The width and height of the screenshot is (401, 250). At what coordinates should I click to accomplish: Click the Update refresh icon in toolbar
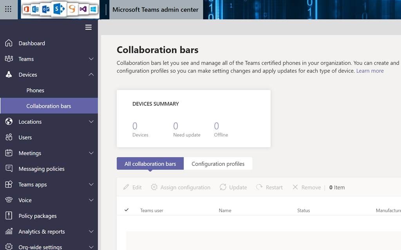click(223, 187)
